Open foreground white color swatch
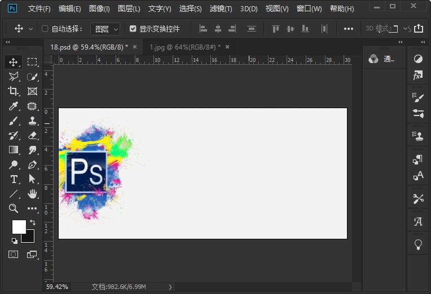Viewport: 431px width, 294px height. (x=19, y=226)
